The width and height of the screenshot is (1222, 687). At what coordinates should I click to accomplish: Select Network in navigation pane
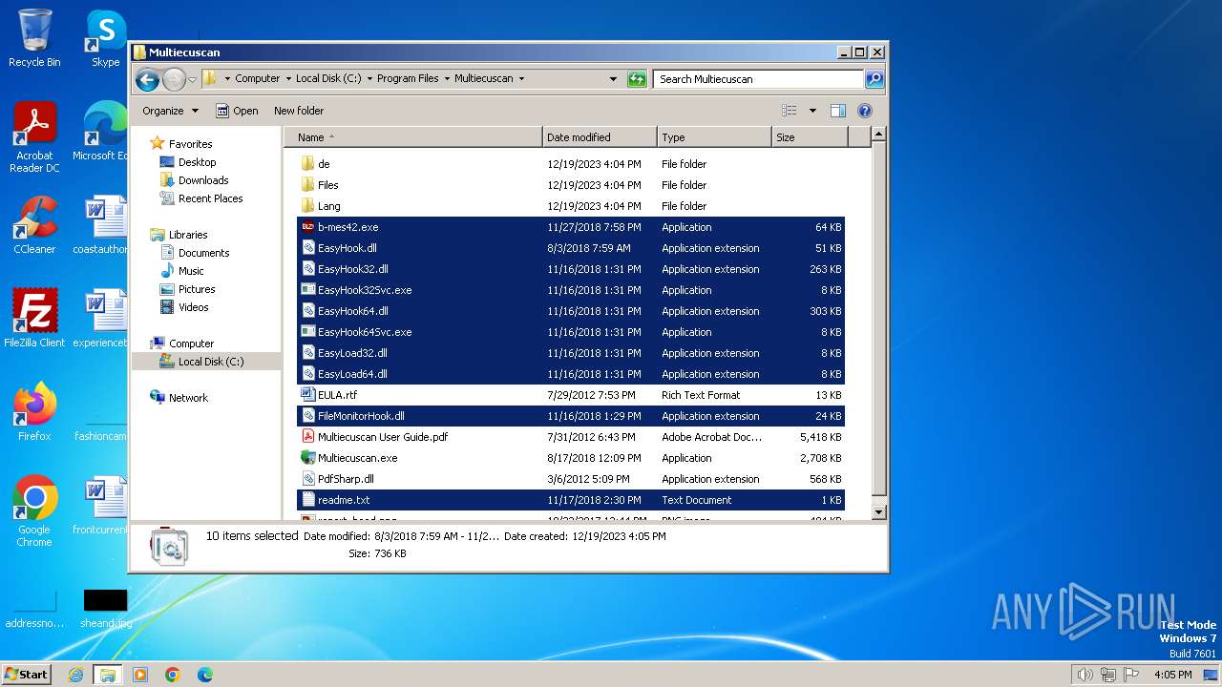pyautogui.click(x=188, y=398)
